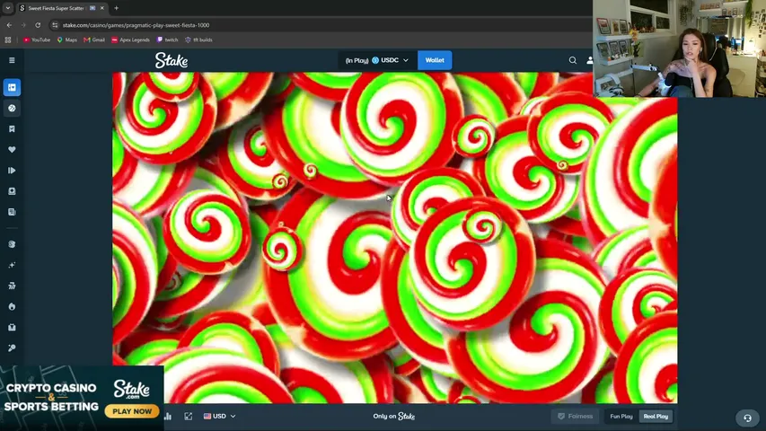This screenshot has width=766, height=431.
Task: Select the Sweet Fiesta Super Scatter tab
Action: coord(57,8)
